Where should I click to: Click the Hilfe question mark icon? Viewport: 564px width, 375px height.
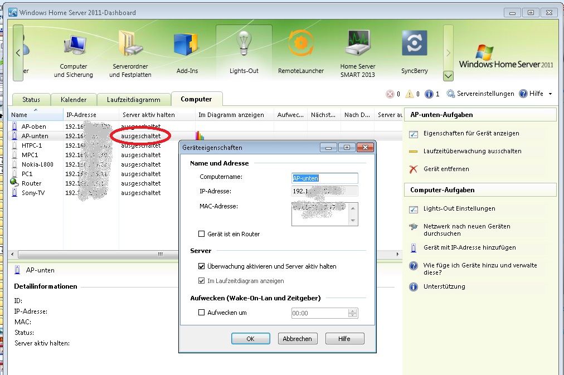click(523, 94)
